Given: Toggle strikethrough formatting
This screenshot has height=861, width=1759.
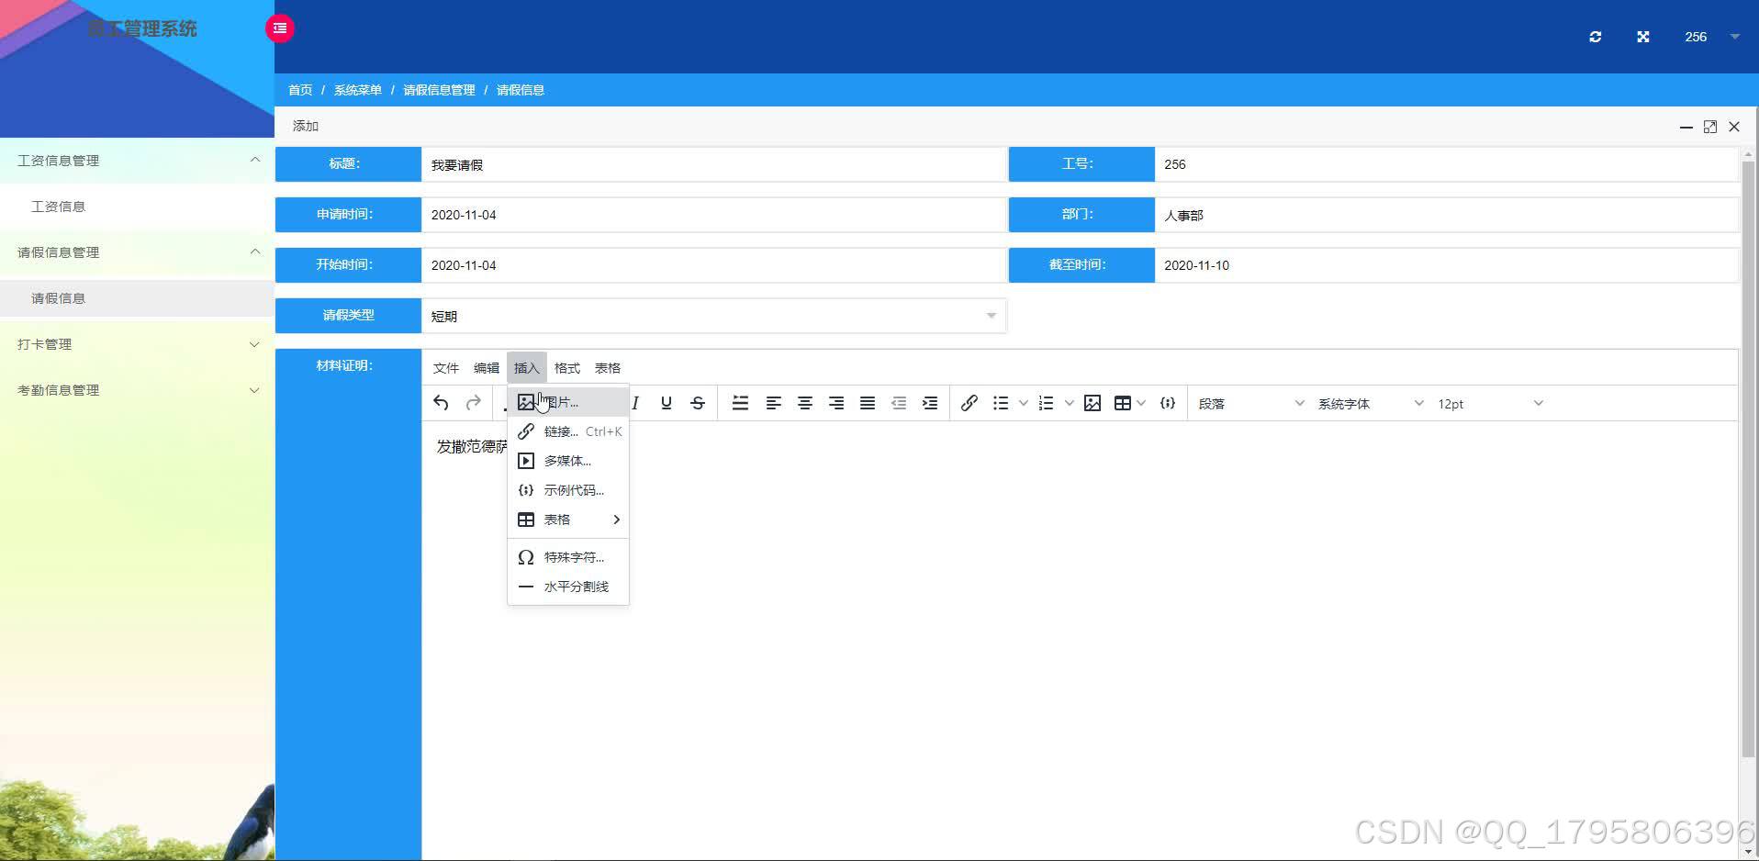Looking at the screenshot, I should coord(698,403).
